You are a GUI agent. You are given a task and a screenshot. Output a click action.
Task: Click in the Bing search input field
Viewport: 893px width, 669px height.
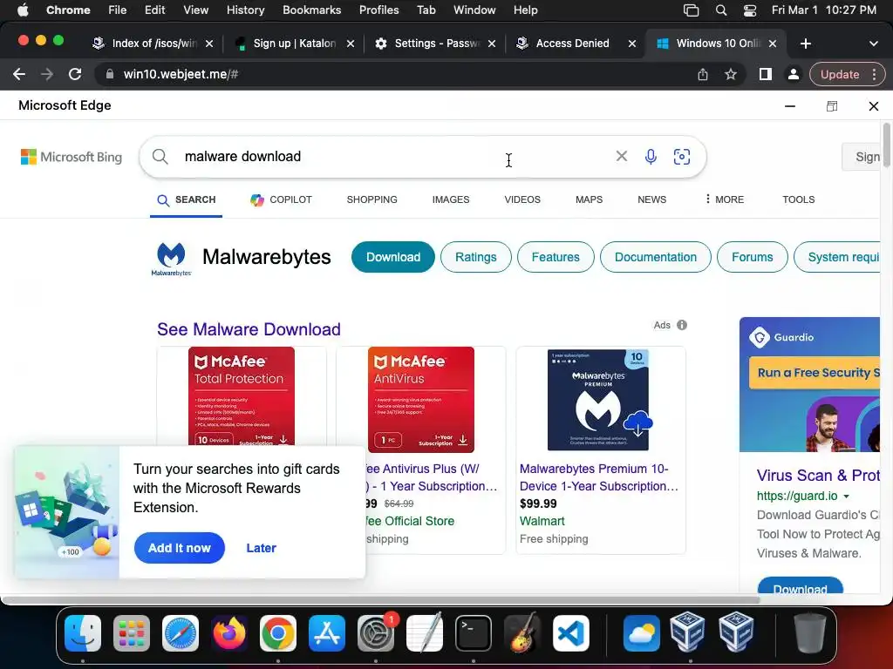pyautogui.click(x=396, y=157)
